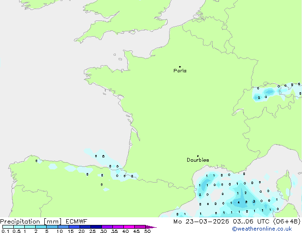Click the '03..06 UTC' time label
The width and height of the screenshot is (302, 233).
pyautogui.click(x=251, y=222)
